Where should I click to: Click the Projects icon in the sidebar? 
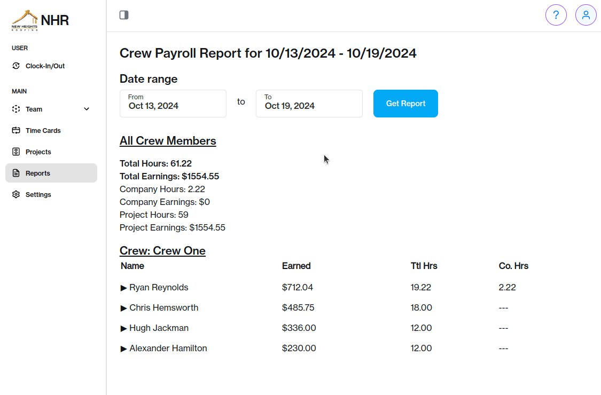click(15, 152)
